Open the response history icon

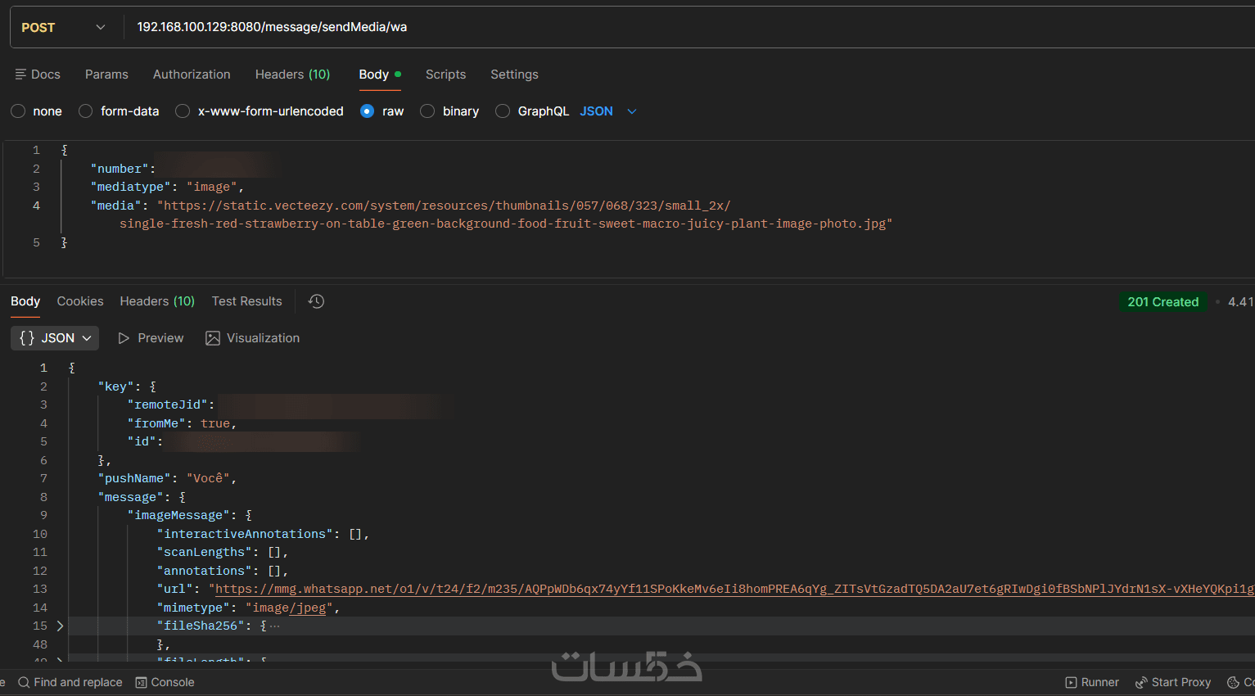pos(316,301)
